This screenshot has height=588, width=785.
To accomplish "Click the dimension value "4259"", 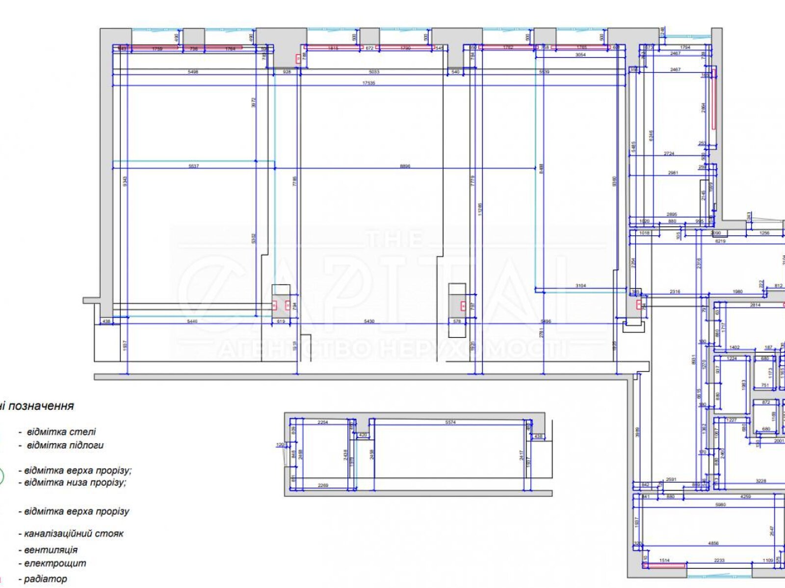I will tap(746, 497).
